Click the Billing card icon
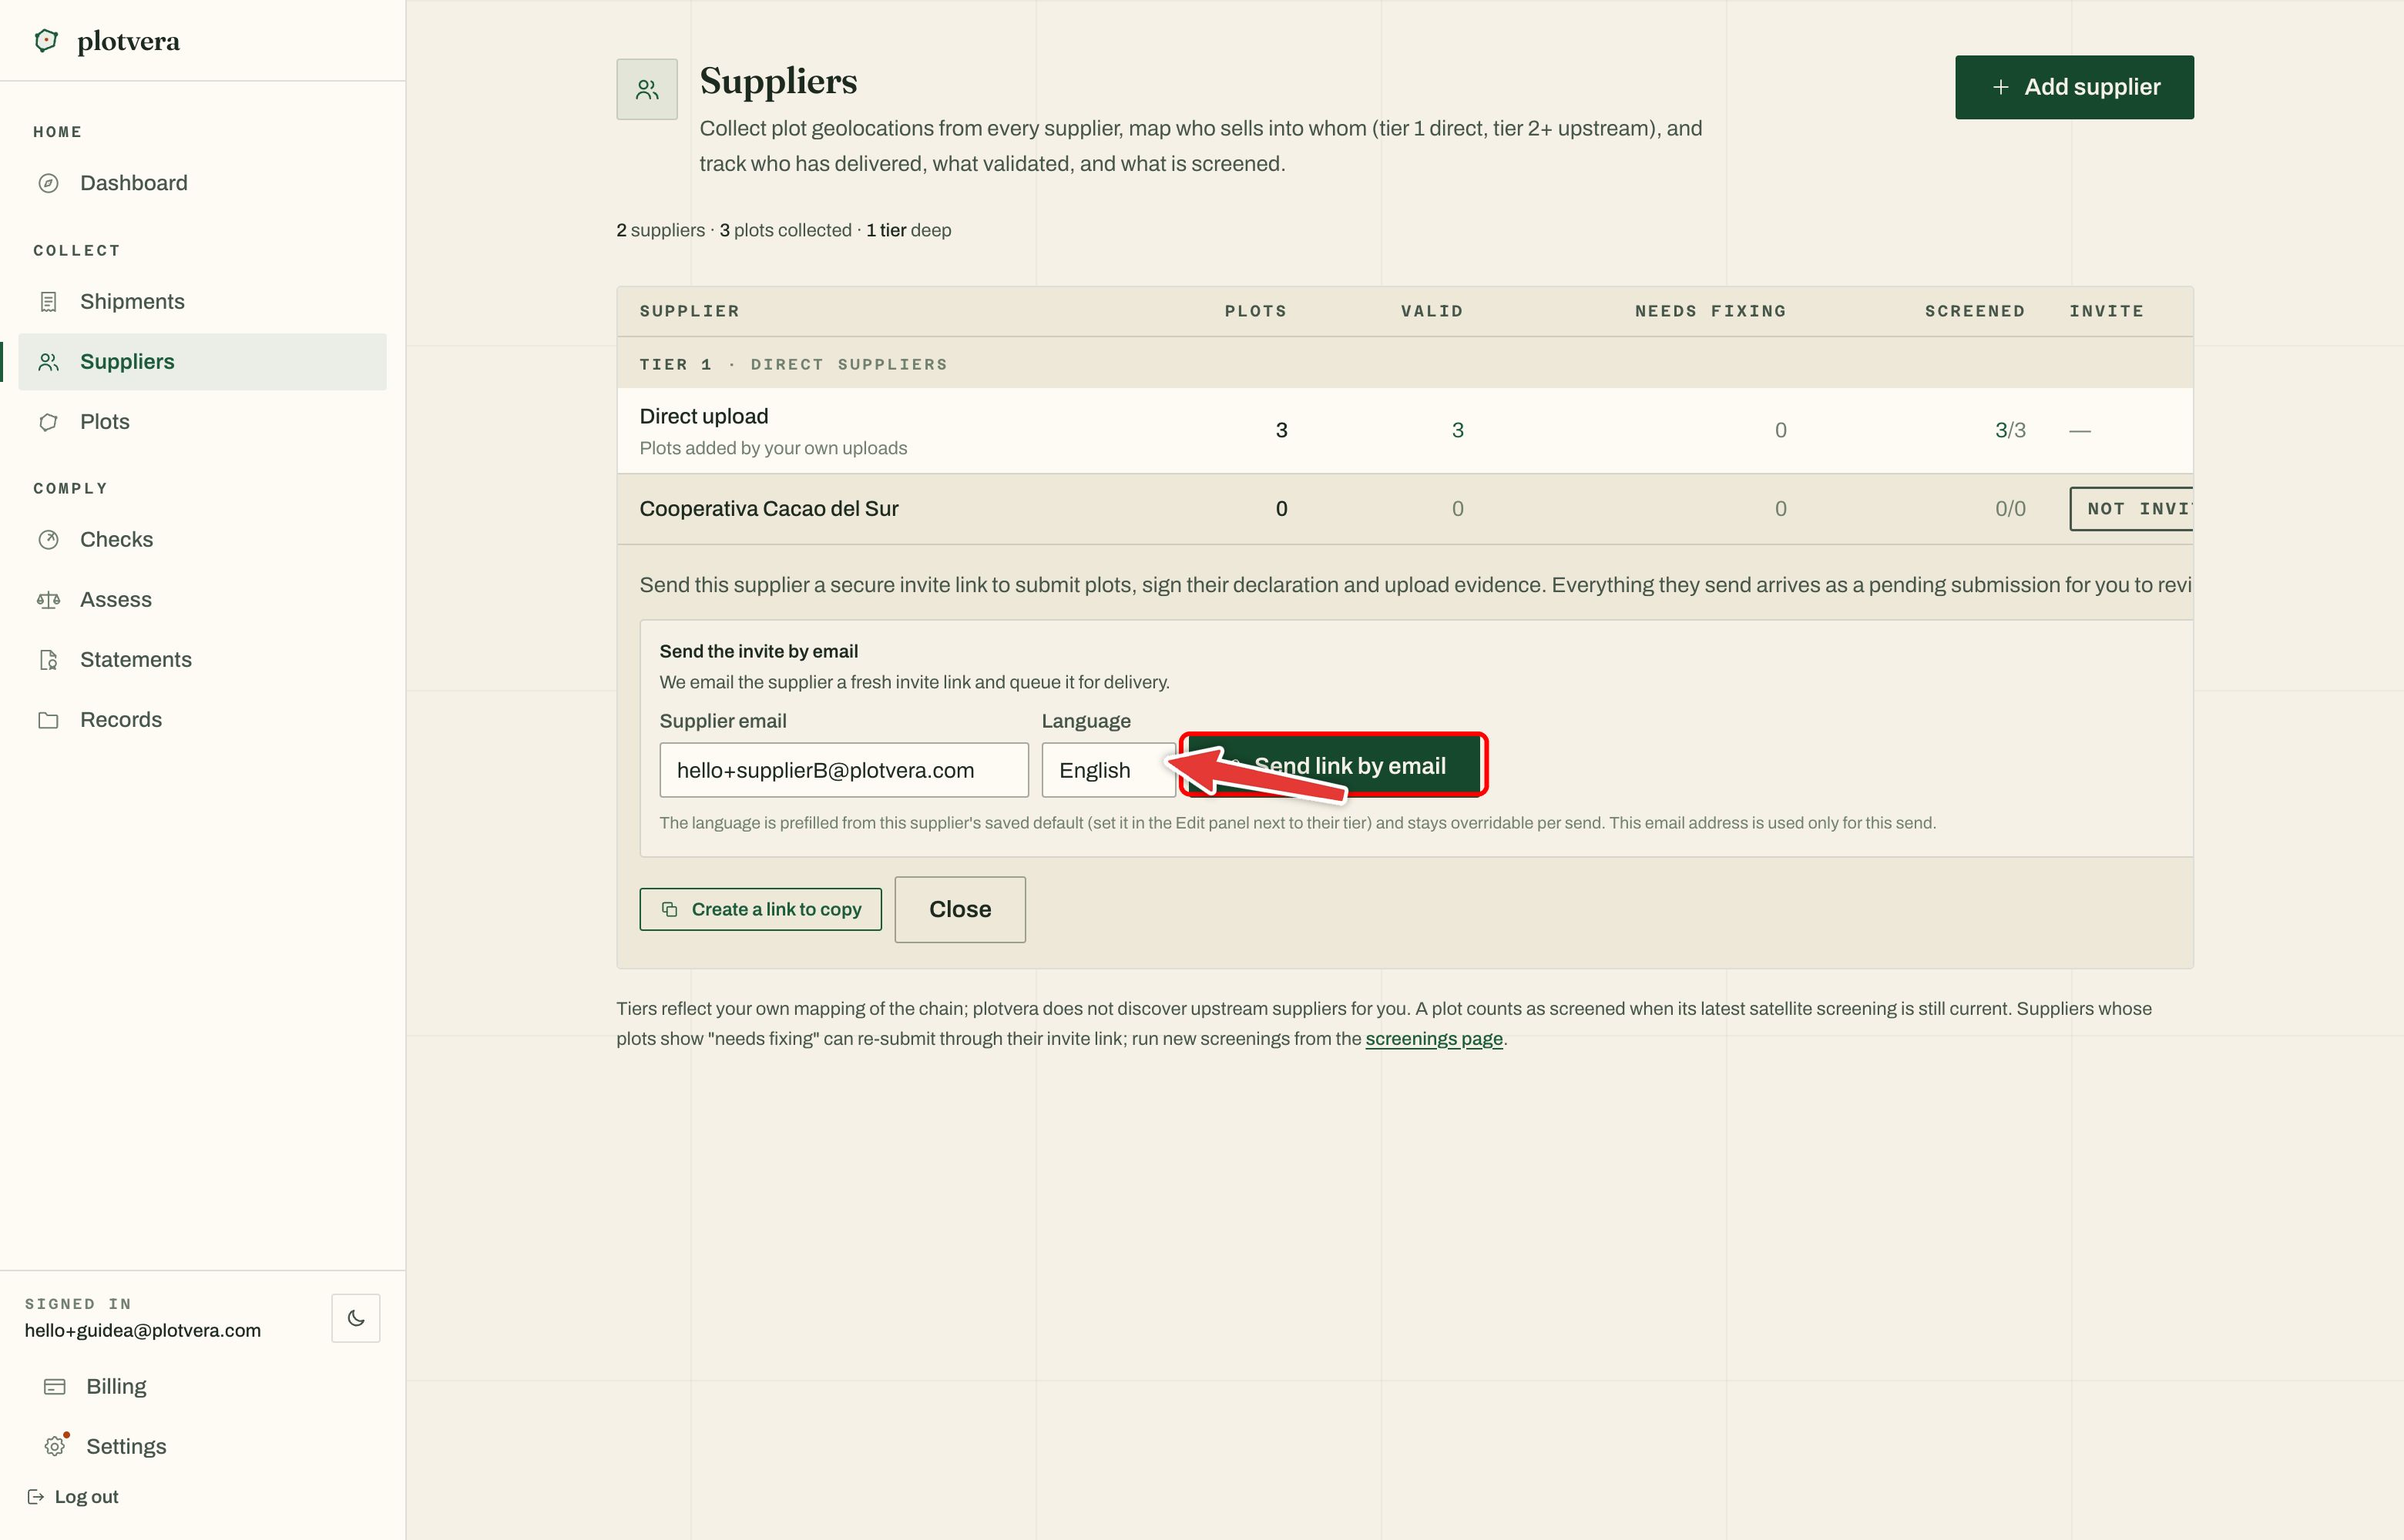This screenshot has width=2404, height=1540. [55, 1387]
